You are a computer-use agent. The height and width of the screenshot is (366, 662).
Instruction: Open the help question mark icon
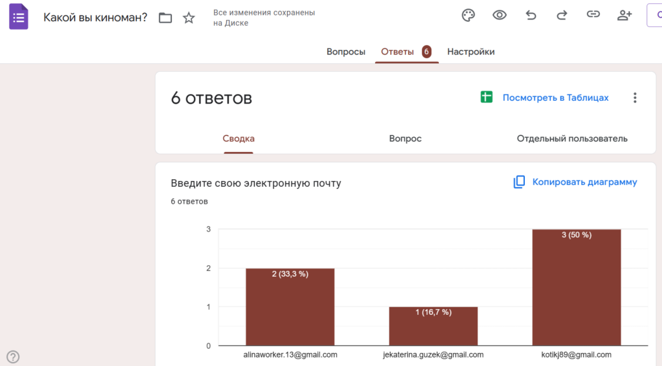coord(13,357)
